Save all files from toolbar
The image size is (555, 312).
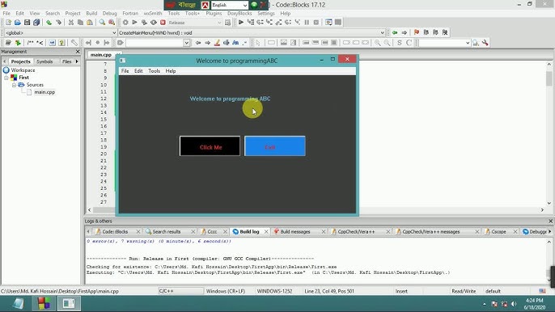[x=36, y=23]
